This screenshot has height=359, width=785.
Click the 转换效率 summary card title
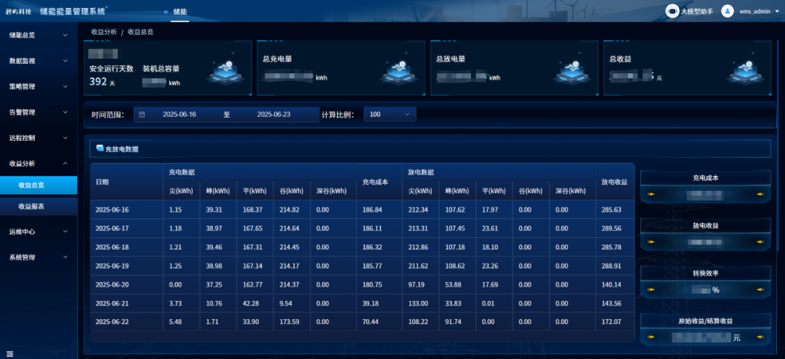705,273
